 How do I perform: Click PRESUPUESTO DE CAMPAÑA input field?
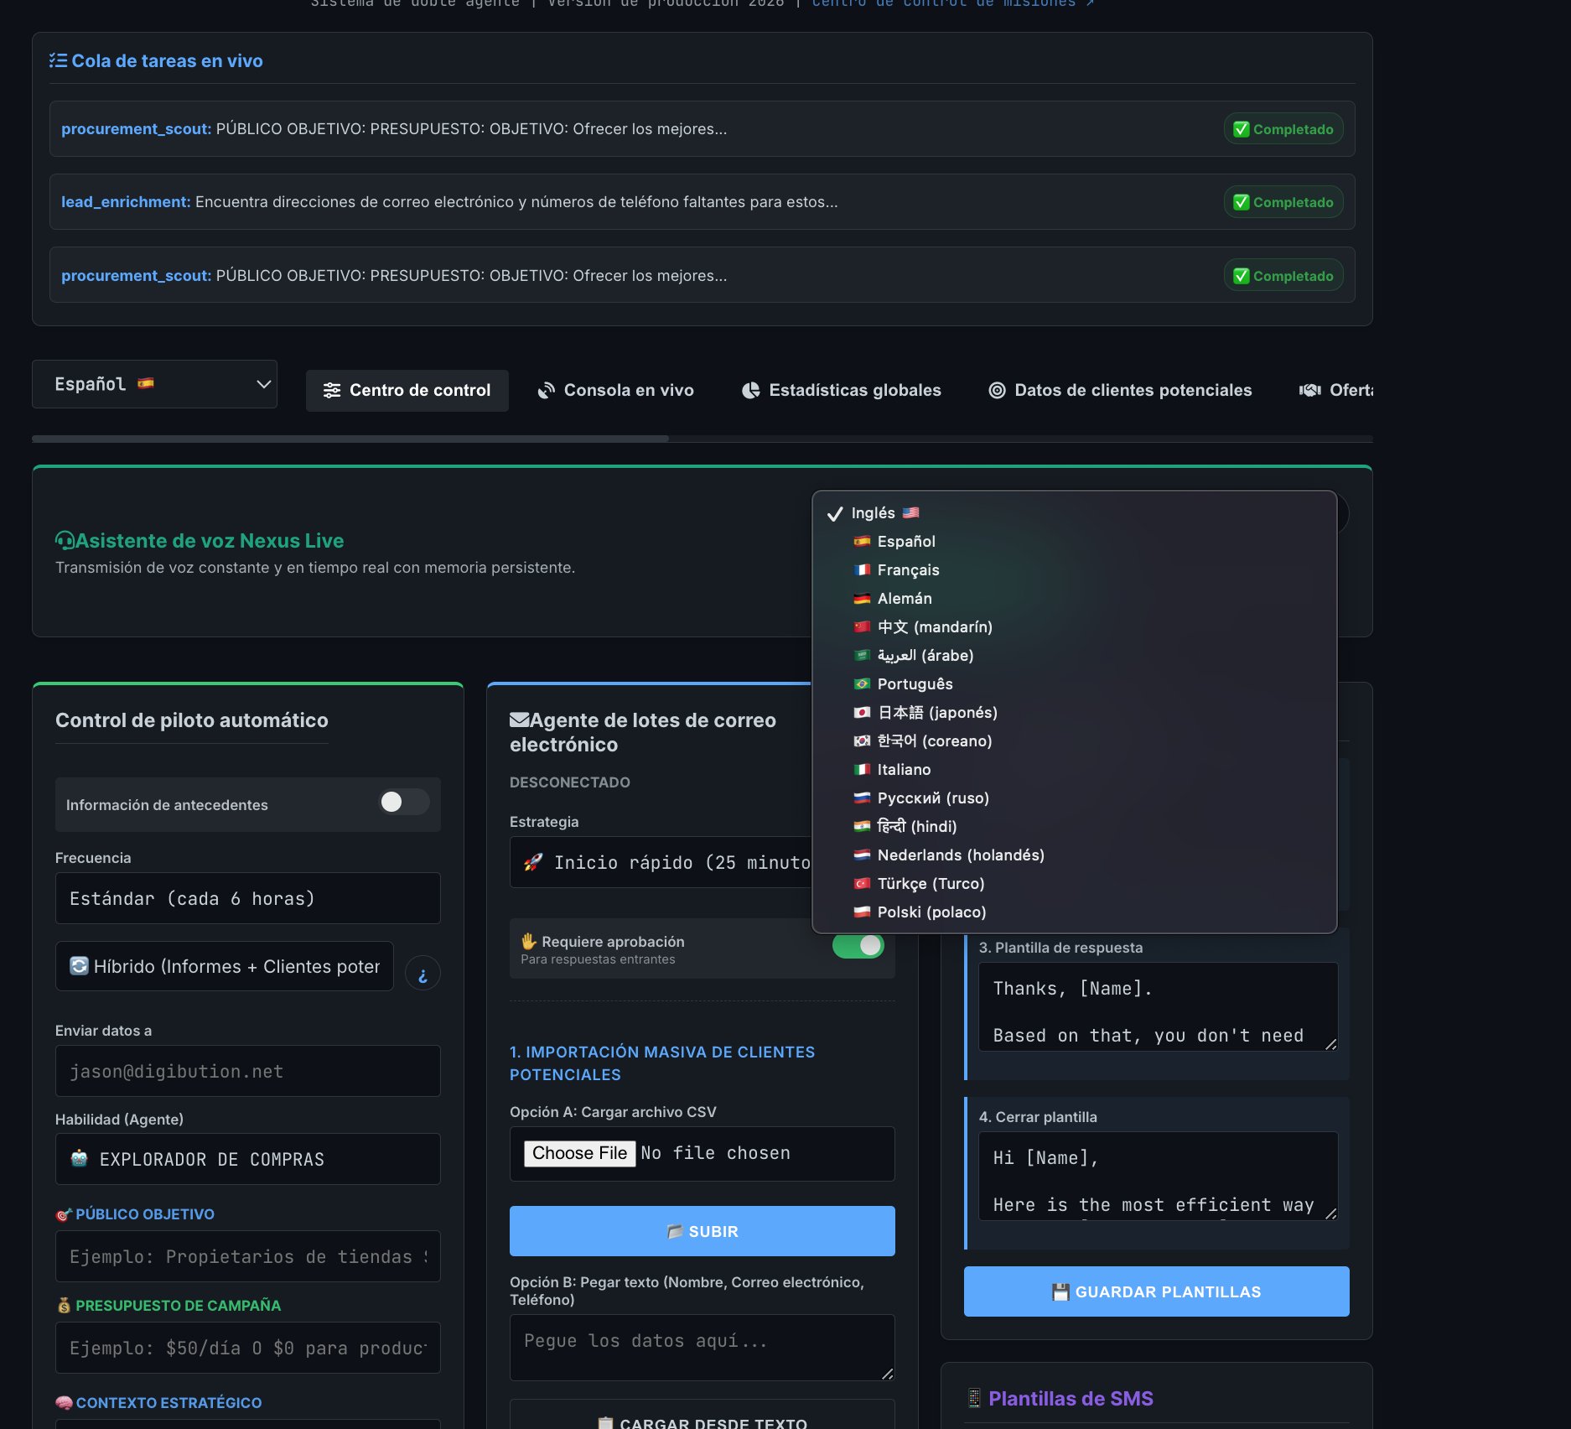click(x=248, y=1348)
